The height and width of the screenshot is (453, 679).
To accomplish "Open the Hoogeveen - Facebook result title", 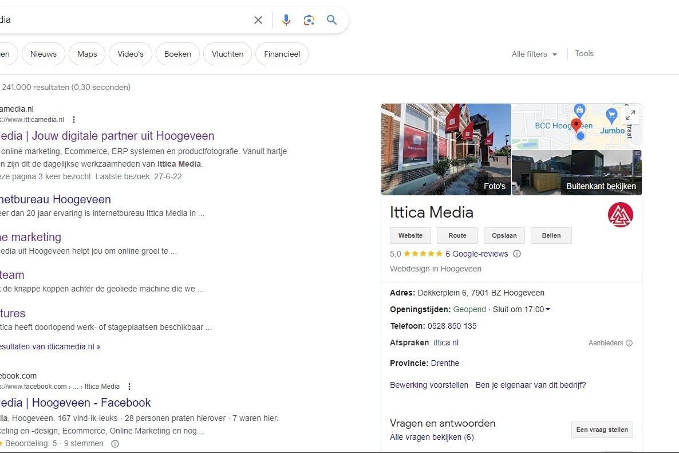I will [76, 403].
